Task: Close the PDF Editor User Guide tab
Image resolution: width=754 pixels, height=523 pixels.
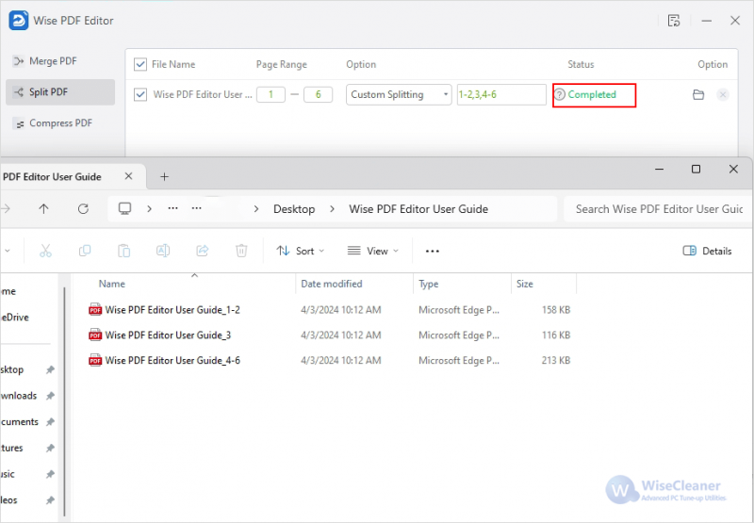Action: pyautogui.click(x=128, y=176)
